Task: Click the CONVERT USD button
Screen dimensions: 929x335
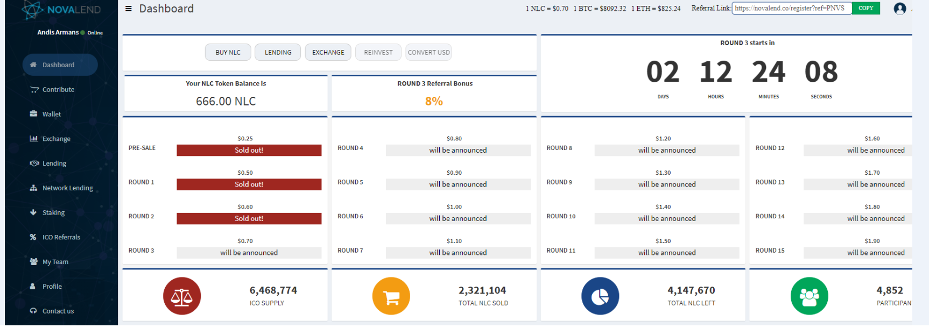Action: click(x=428, y=52)
